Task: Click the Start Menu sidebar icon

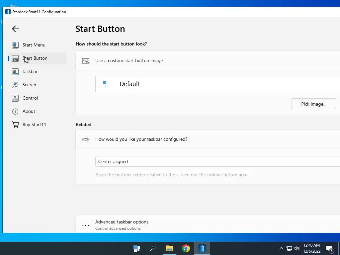Action: point(15,45)
